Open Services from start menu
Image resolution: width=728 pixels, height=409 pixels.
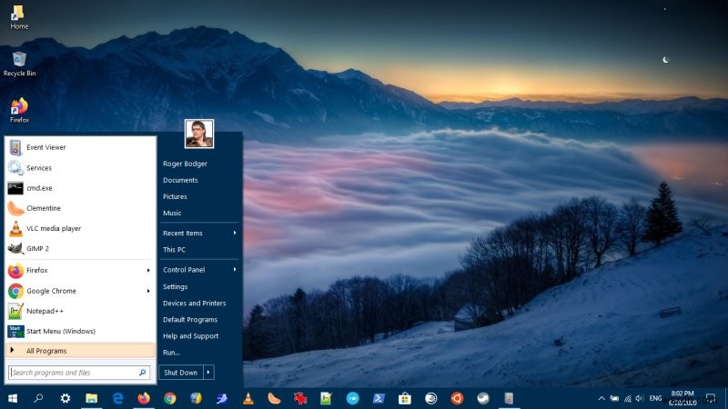pos(80,168)
